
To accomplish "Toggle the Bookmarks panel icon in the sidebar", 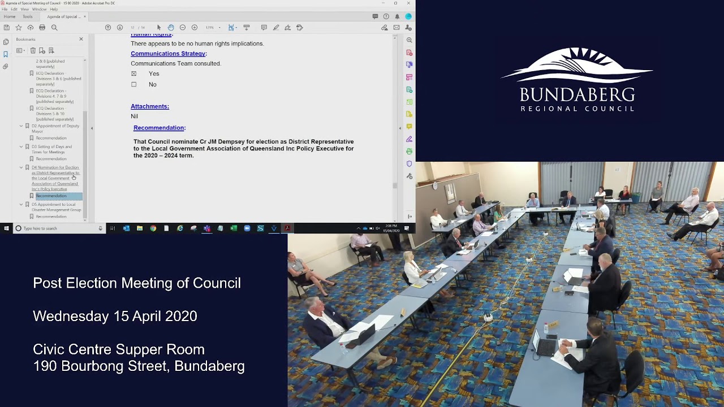I will (x=6, y=54).
